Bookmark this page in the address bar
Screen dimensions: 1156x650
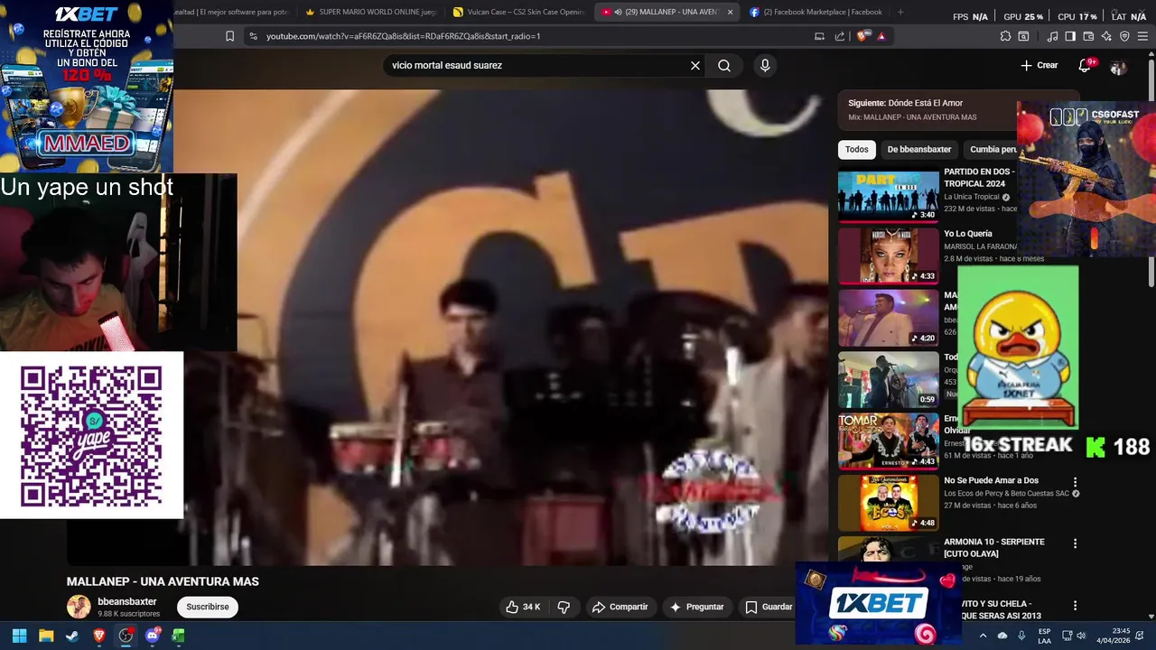point(229,36)
